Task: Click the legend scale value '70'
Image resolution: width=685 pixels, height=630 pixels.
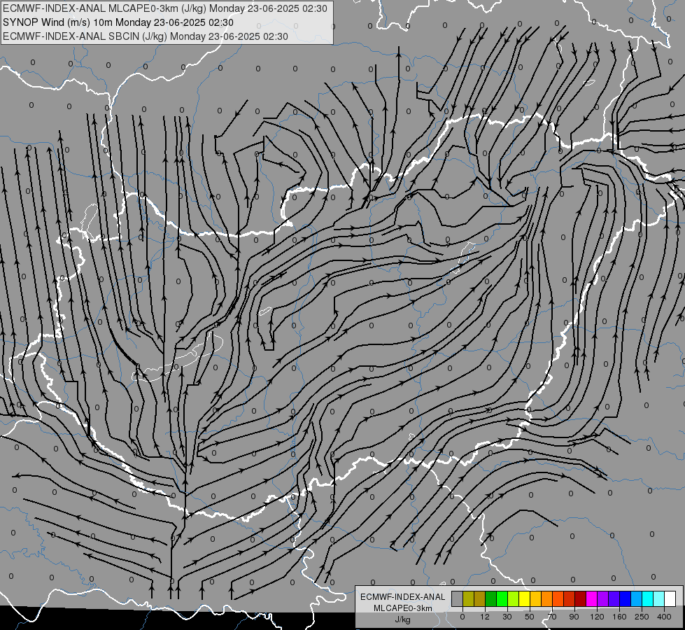Action: coord(552,617)
